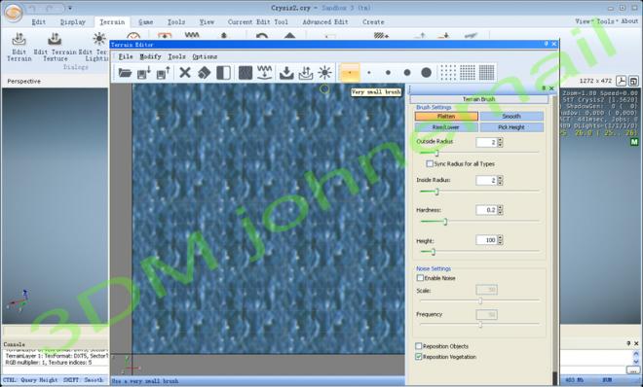Switch to the Terrain ribbon tab
643x387 pixels.
(112, 22)
